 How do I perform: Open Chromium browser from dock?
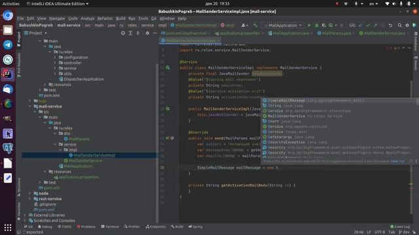(8, 16)
